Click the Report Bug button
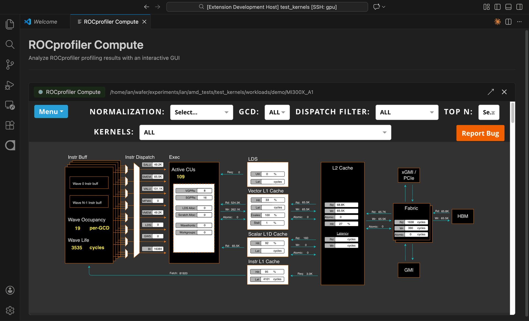The height and width of the screenshot is (321, 529). (480, 133)
